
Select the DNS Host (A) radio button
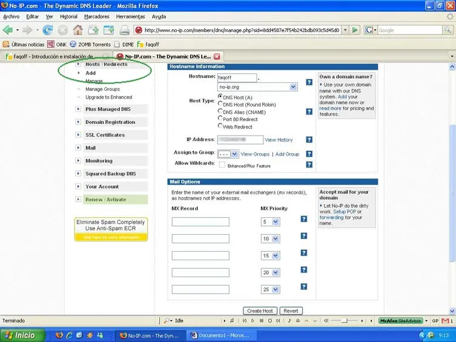click(220, 96)
